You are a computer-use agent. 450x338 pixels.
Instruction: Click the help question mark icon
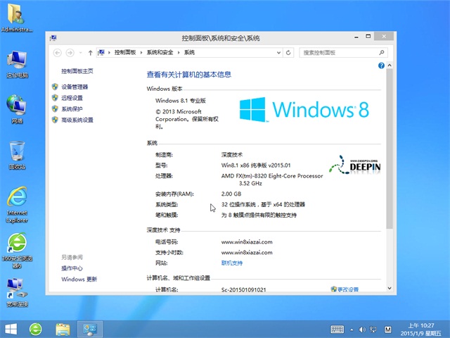coord(381,65)
